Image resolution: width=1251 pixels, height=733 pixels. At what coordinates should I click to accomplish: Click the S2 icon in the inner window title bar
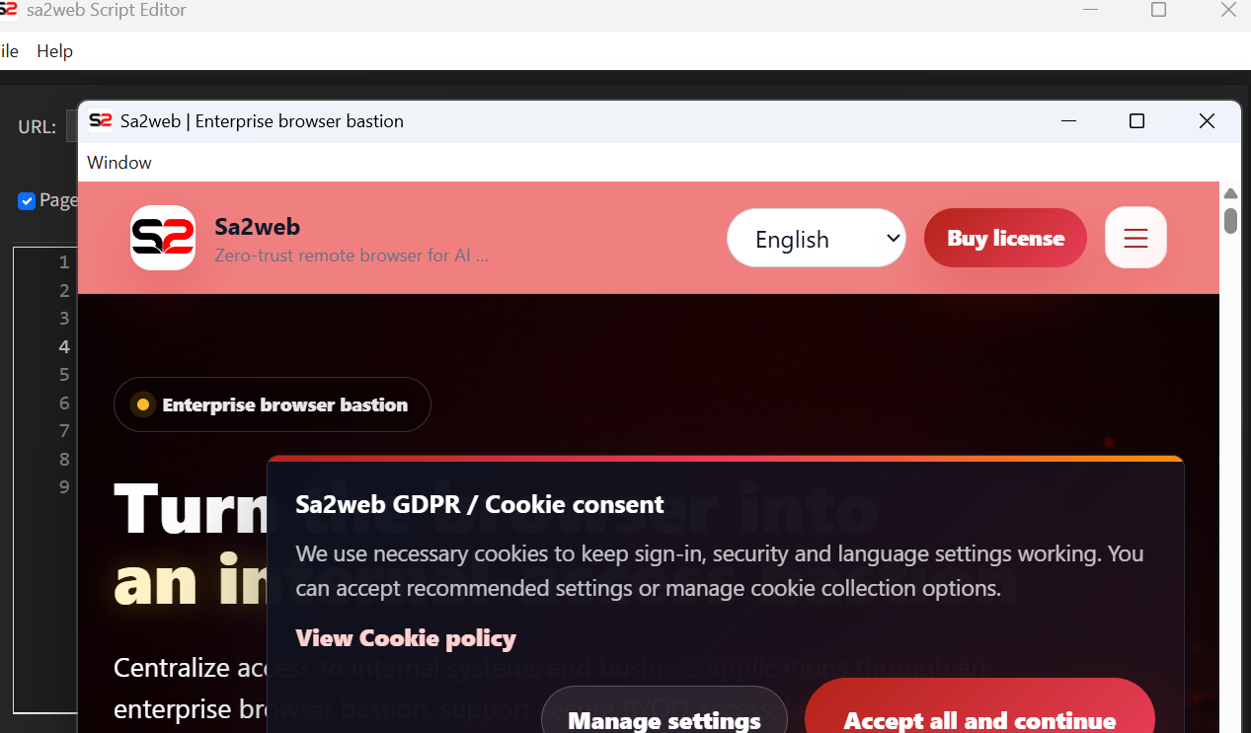click(x=101, y=120)
